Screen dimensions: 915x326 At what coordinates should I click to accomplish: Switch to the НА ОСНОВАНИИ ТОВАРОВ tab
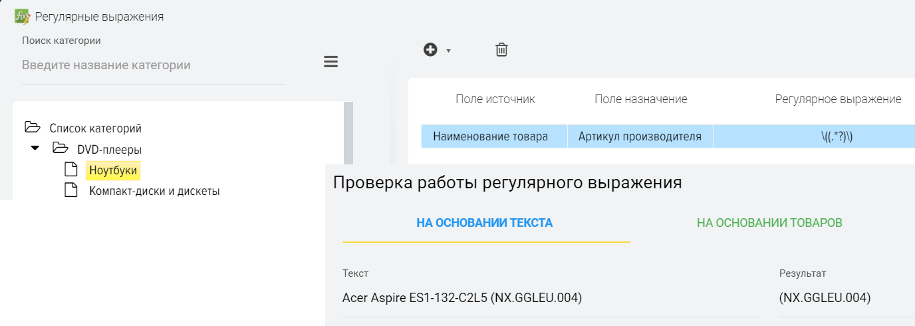point(769,223)
